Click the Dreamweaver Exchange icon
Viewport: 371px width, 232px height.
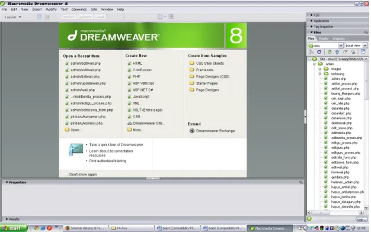[x=192, y=131]
